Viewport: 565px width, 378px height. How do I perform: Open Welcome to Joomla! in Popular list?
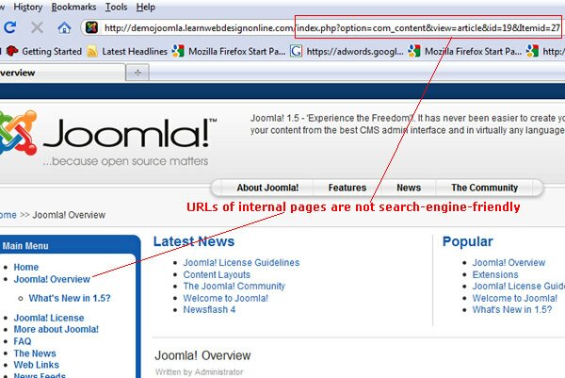click(x=514, y=298)
